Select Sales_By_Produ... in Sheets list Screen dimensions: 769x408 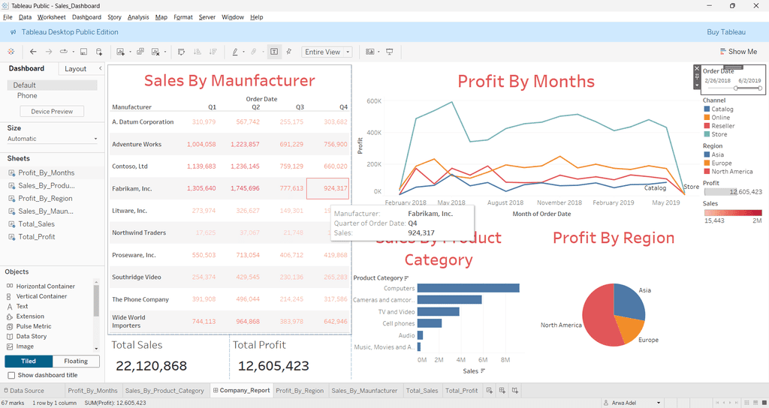click(x=46, y=186)
